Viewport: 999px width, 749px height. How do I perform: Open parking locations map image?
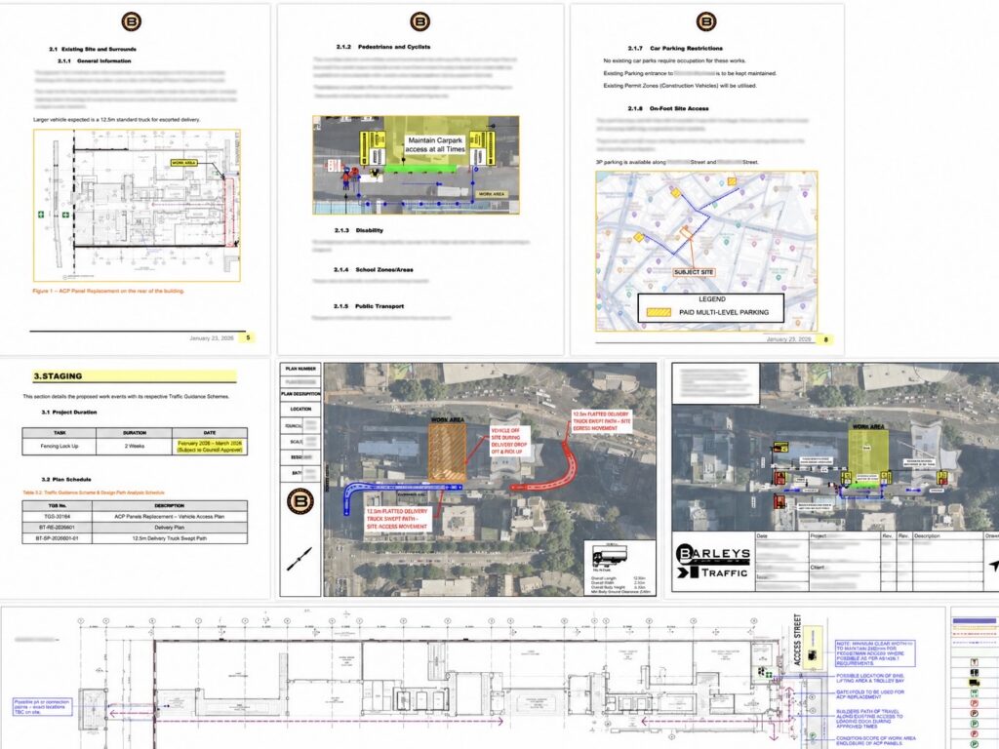pos(706,251)
